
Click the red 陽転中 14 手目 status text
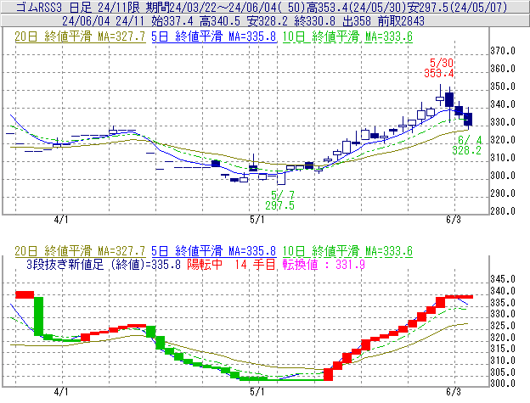tap(232, 264)
